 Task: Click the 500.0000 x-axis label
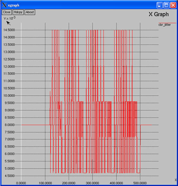[x=140, y=183]
